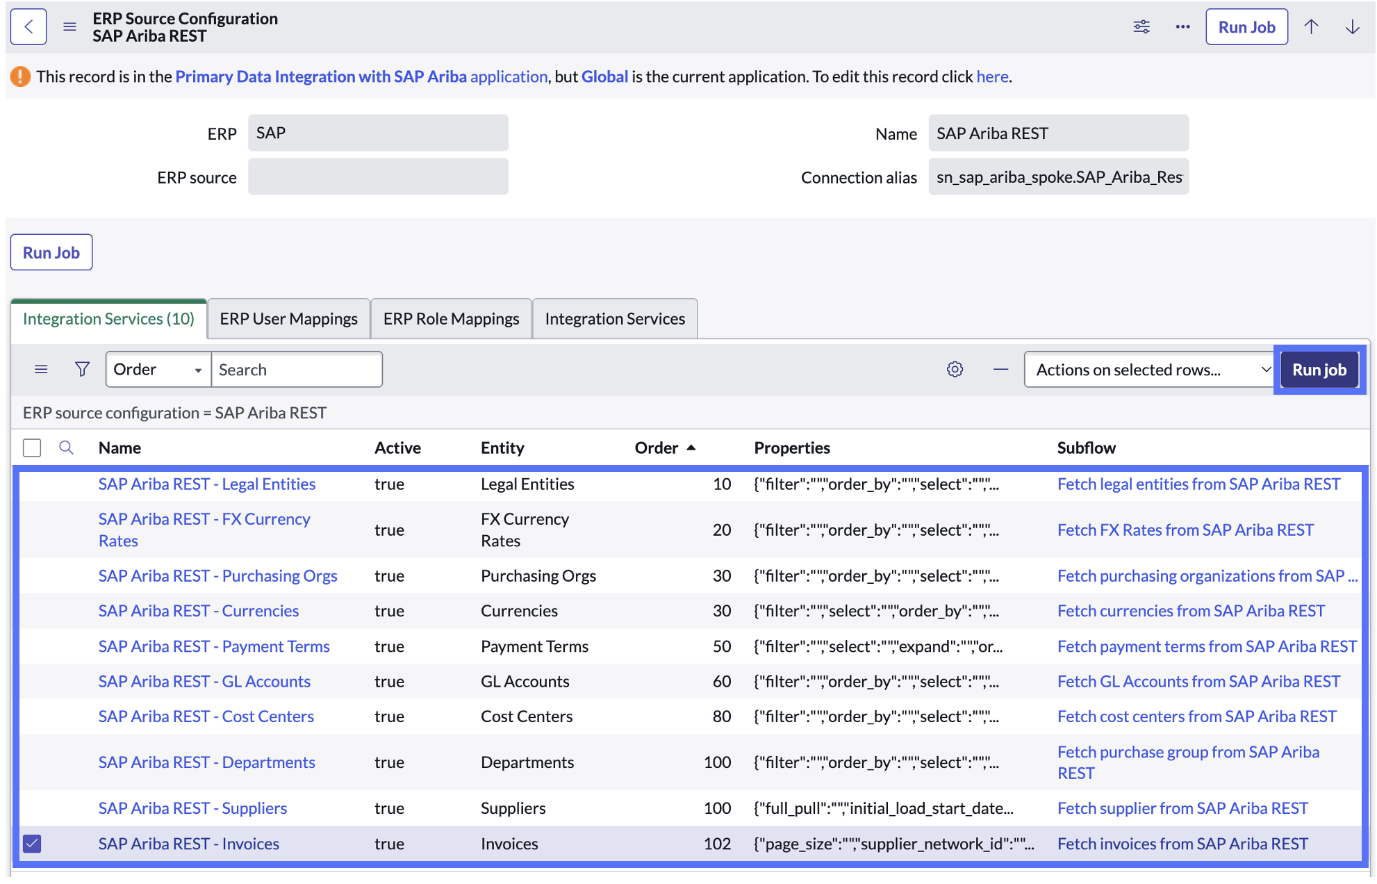Open Fetch FX Rates from SAP Ariba REST
The width and height of the screenshot is (1377, 884).
pos(1185,530)
